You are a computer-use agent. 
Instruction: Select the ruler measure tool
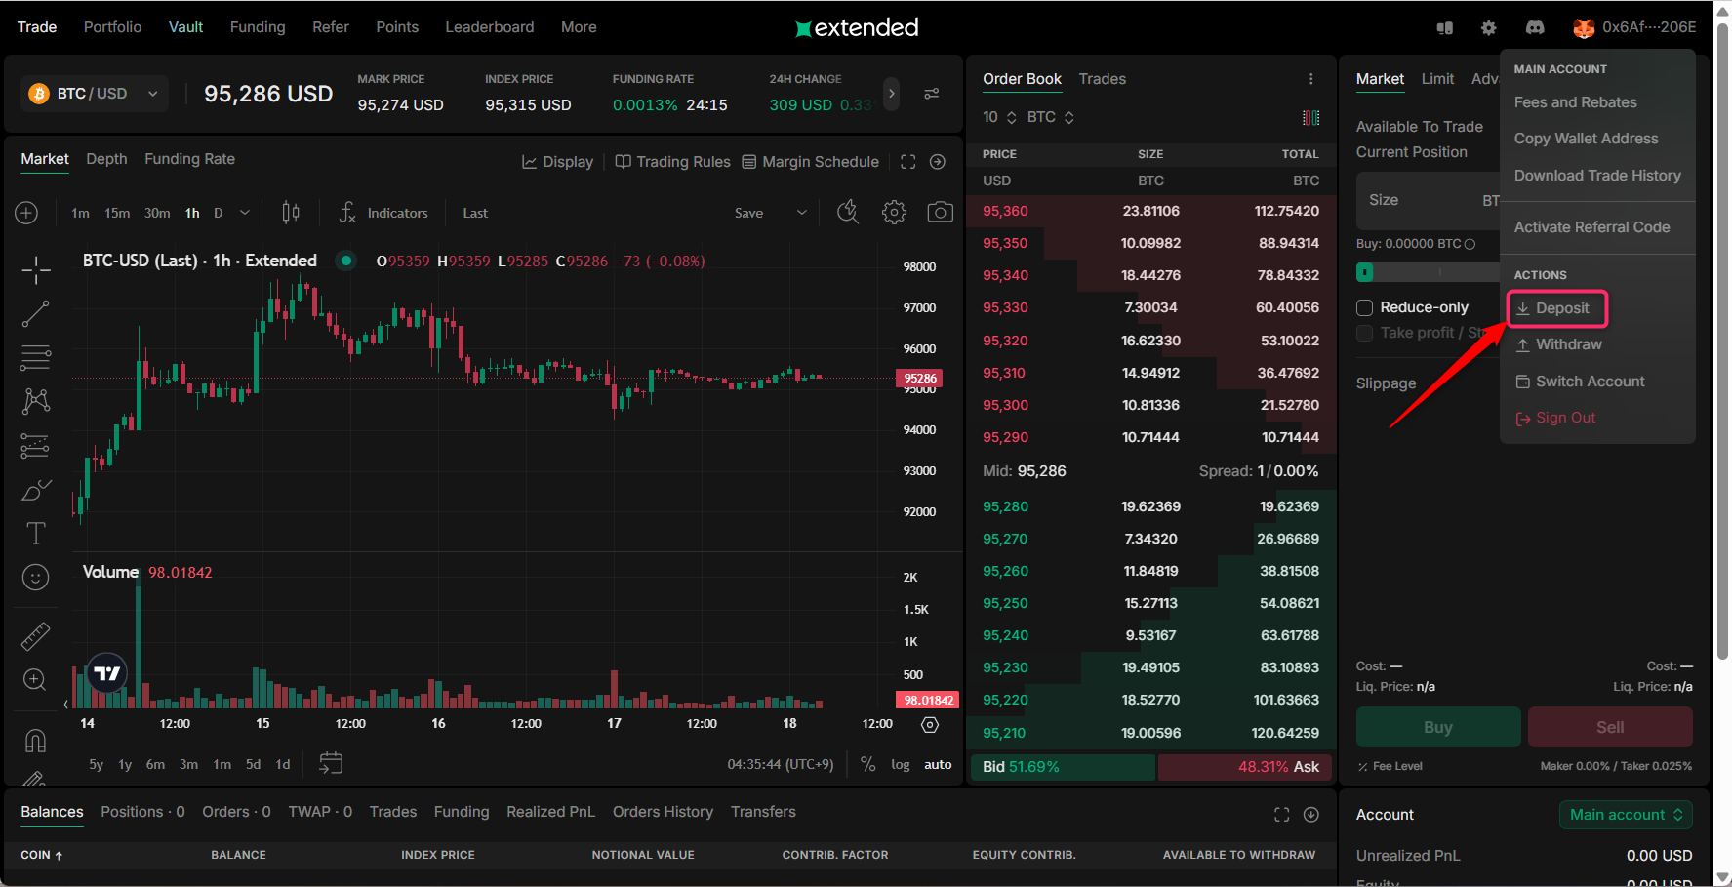[x=35, y=636]
